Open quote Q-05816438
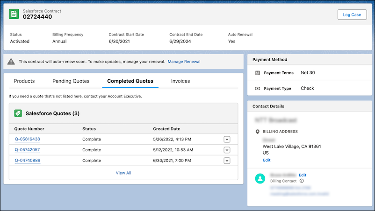 coord(28,139)
